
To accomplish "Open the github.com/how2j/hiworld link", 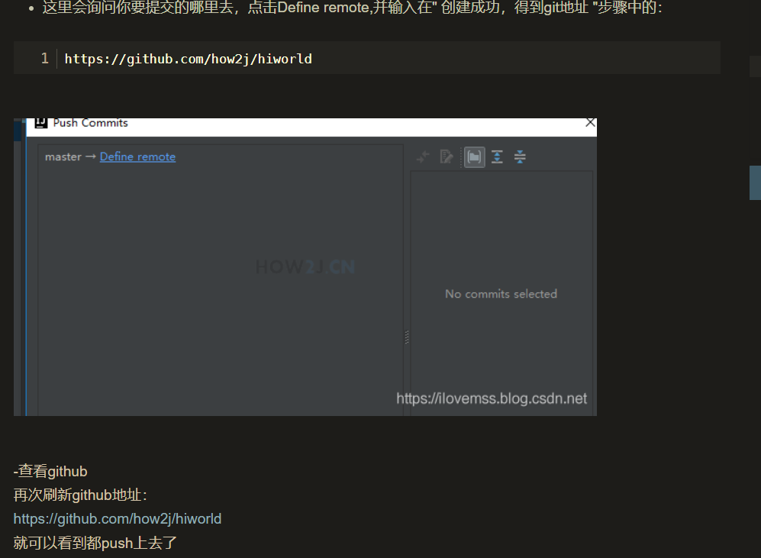I will [x=118, y=518].
